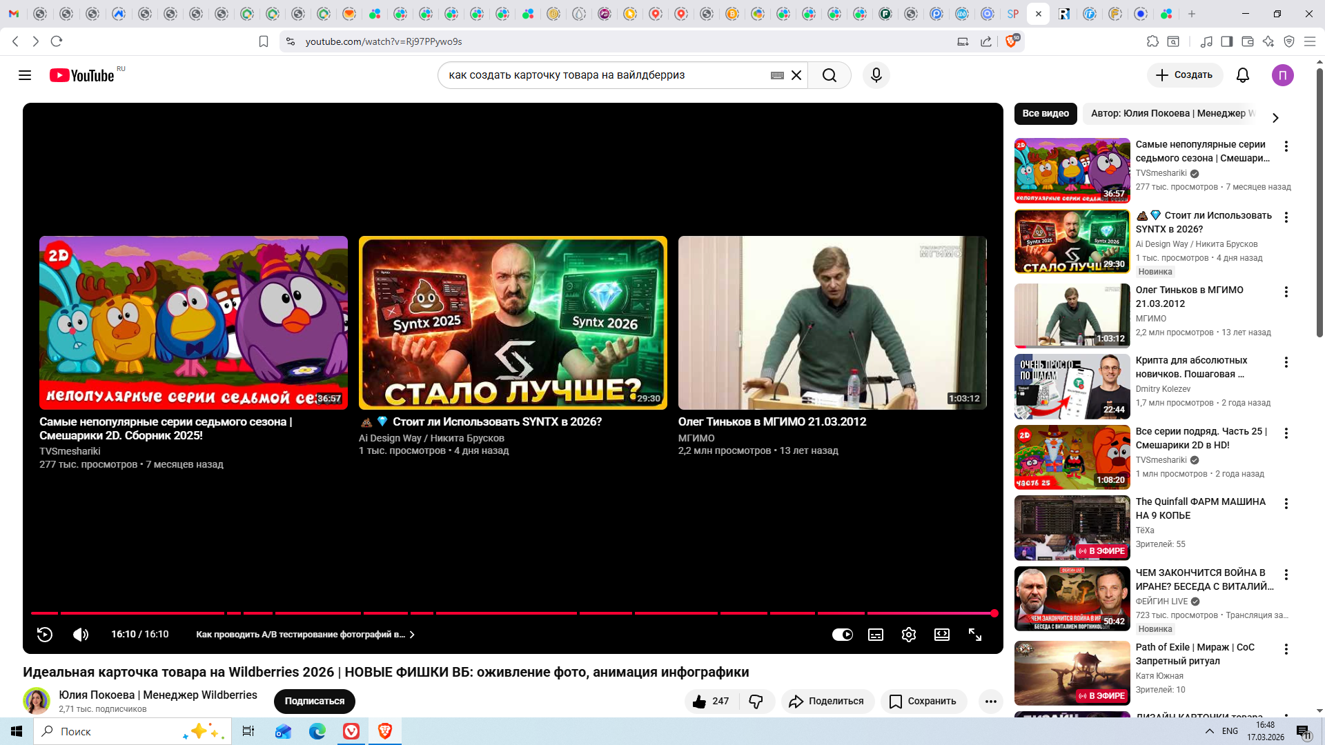
Task: Select the "Все видео" chip
Action: click(1046, 114)
